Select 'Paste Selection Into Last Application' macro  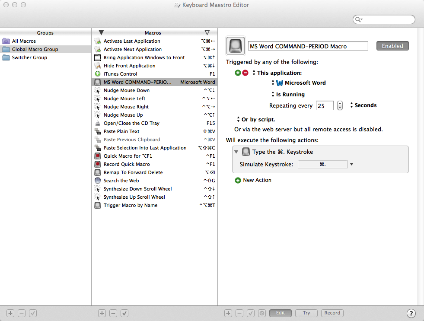pyautogui.click(x=154, y=148)
